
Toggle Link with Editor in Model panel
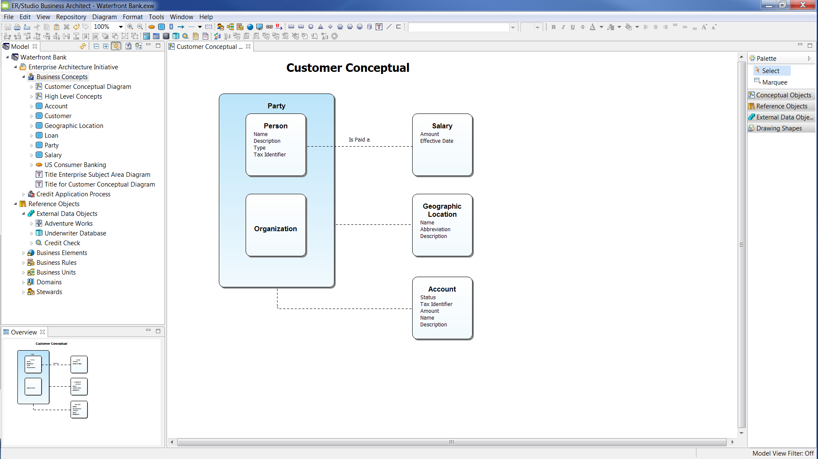[116, 46]
